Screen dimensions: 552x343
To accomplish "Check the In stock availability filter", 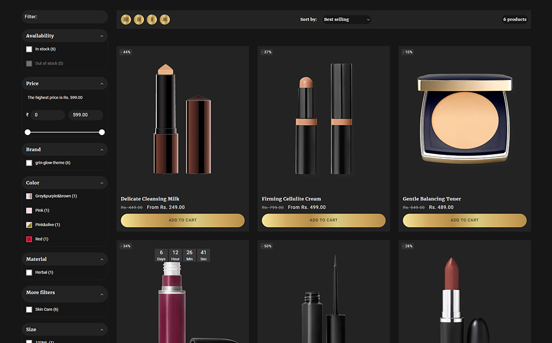I will point(29,49).
